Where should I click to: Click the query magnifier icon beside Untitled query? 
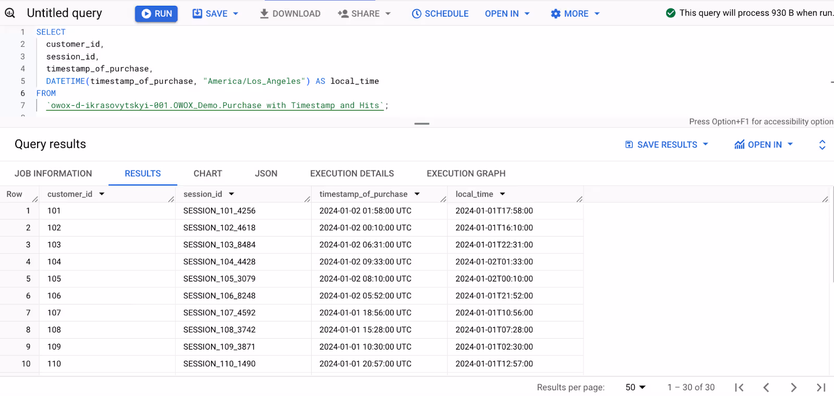point(10,13)
